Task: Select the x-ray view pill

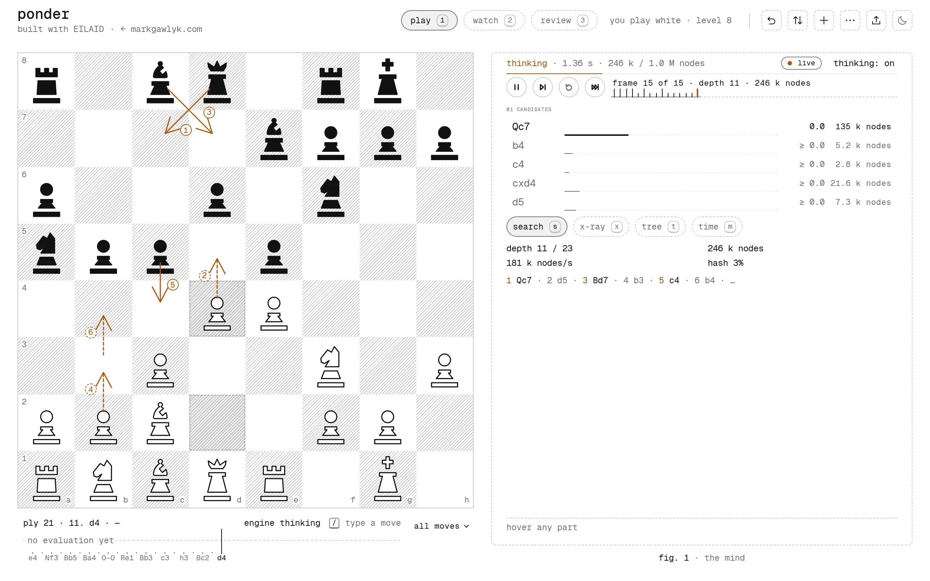Action: 601,227
